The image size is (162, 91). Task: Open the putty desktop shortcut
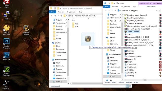(x=6, y=15)
